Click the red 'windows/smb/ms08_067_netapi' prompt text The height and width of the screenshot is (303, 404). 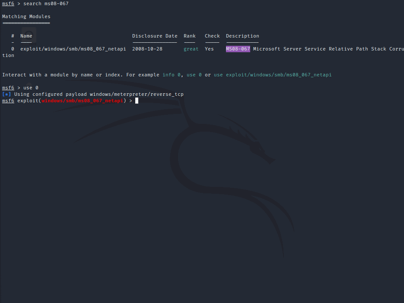coord(82,101)
